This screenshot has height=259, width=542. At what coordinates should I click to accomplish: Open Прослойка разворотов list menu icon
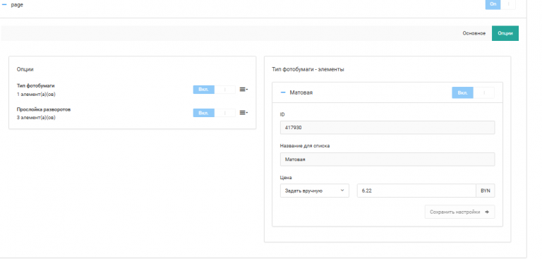[243, 113]
